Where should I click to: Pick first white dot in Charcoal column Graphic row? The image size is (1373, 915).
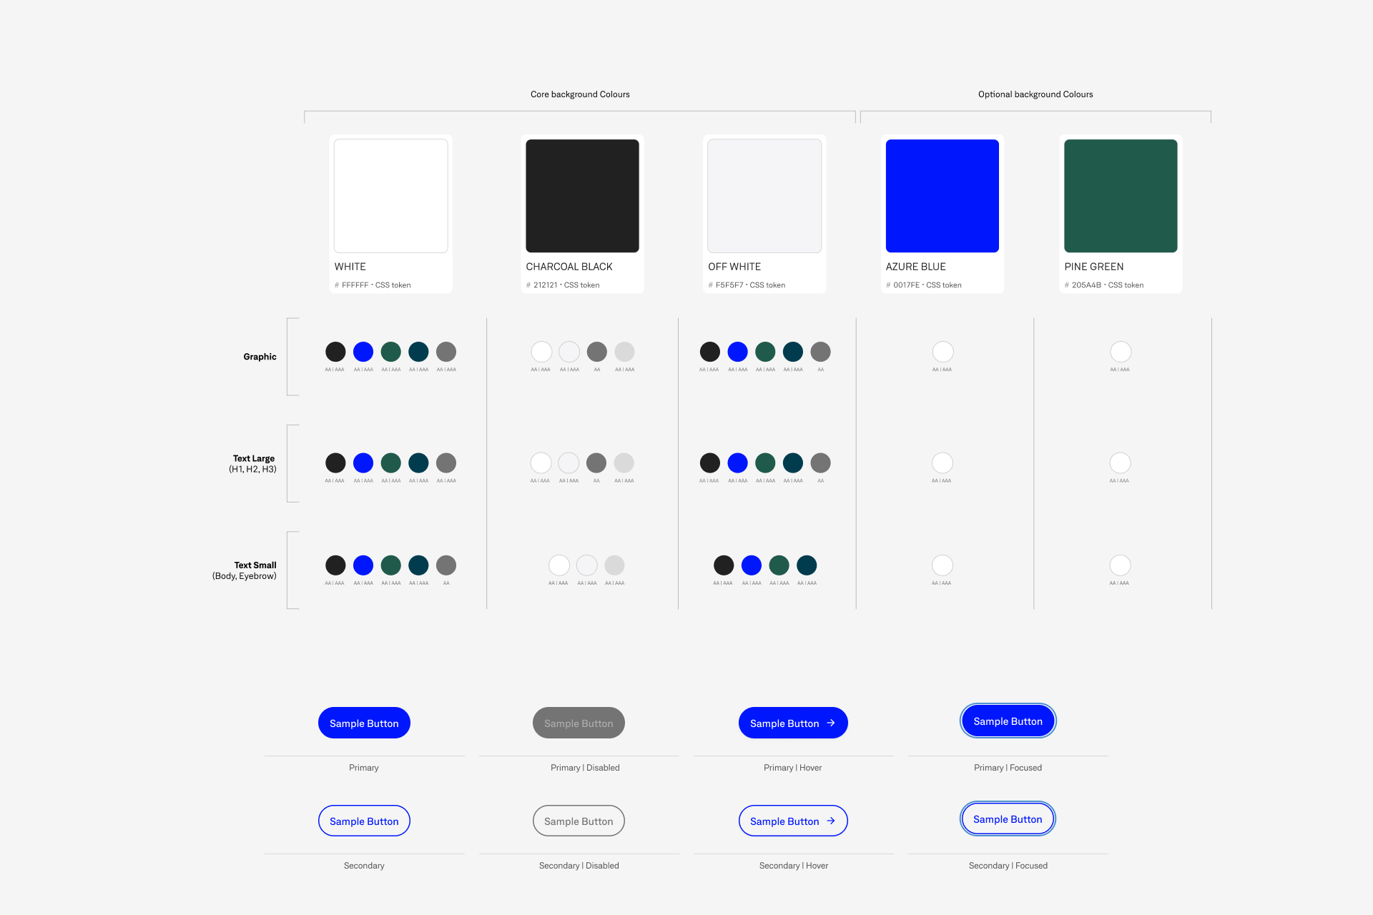point(541,352)
